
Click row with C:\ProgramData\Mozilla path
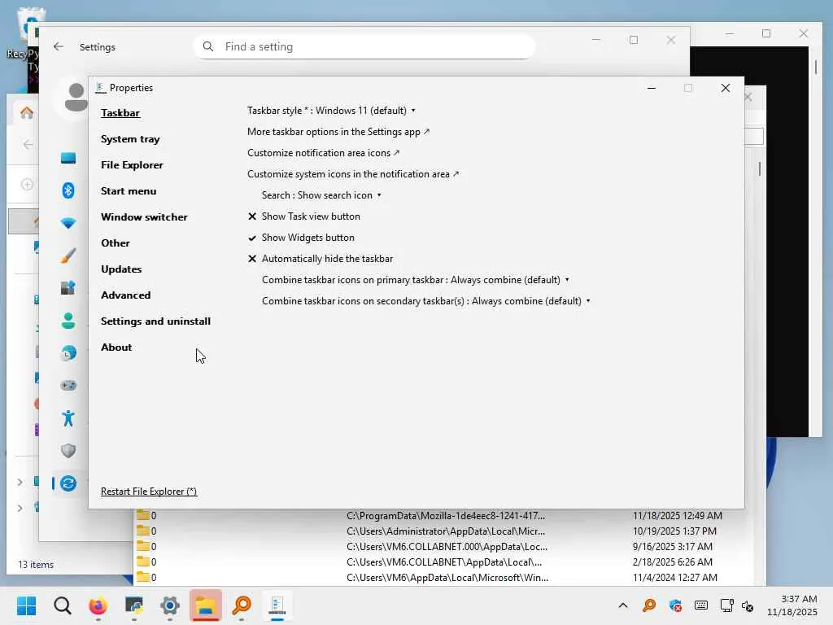point(443,515)
